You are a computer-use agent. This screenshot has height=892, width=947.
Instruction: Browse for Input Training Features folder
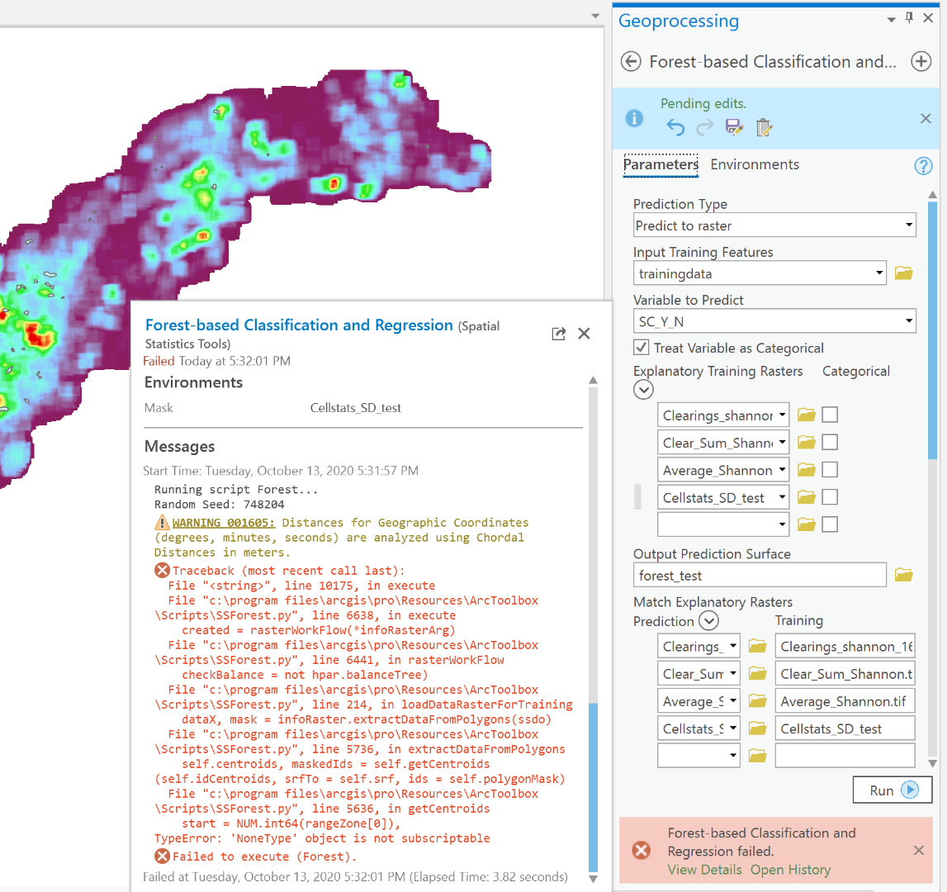pos(903,273)
